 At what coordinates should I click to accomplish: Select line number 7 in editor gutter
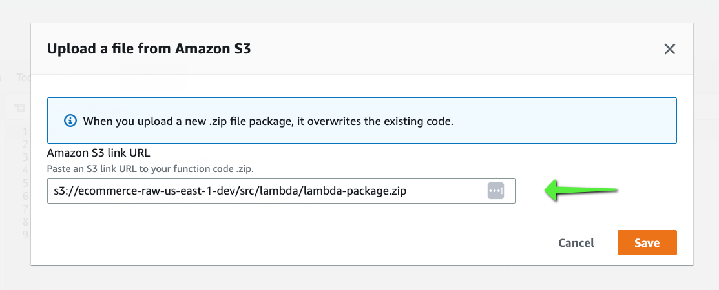tap(26, 209)
